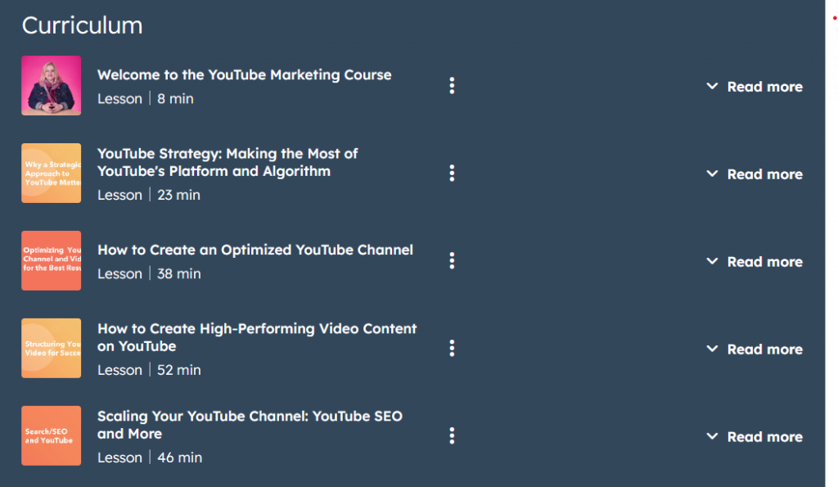Click How to Create an Optimized YouTube Channel
This screenshot has height=487, width=838.
pyautogui.click(x=255, y=250)
